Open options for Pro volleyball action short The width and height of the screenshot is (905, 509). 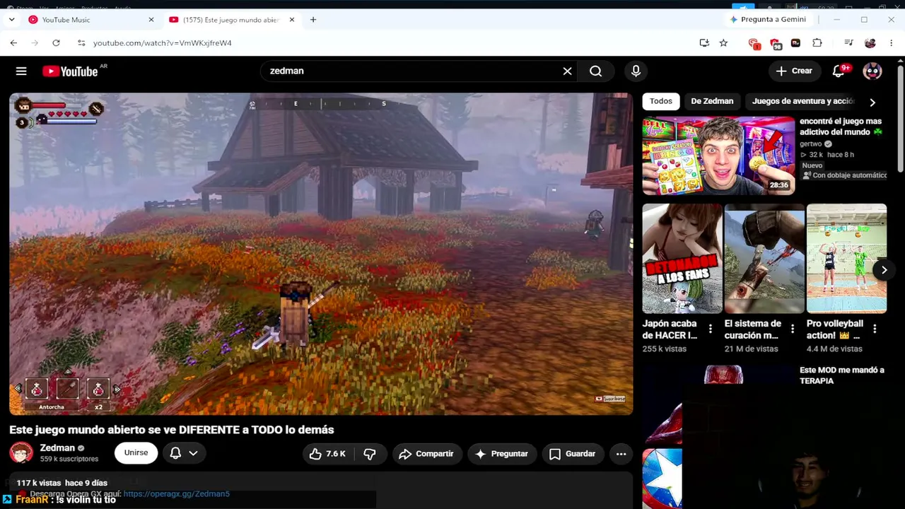[875, 329]
